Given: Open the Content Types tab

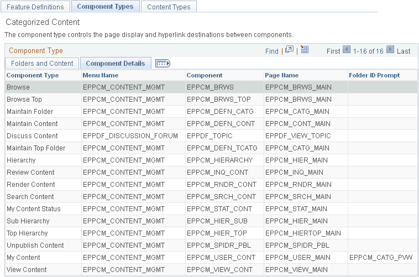Looking at the screenshot, I should point(169,7).
